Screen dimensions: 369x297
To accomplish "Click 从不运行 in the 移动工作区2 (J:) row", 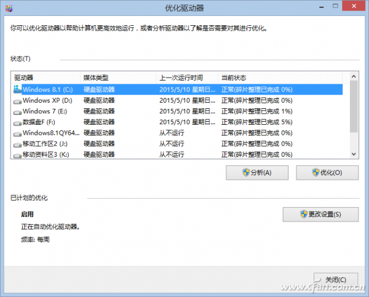I will point(172,144).
